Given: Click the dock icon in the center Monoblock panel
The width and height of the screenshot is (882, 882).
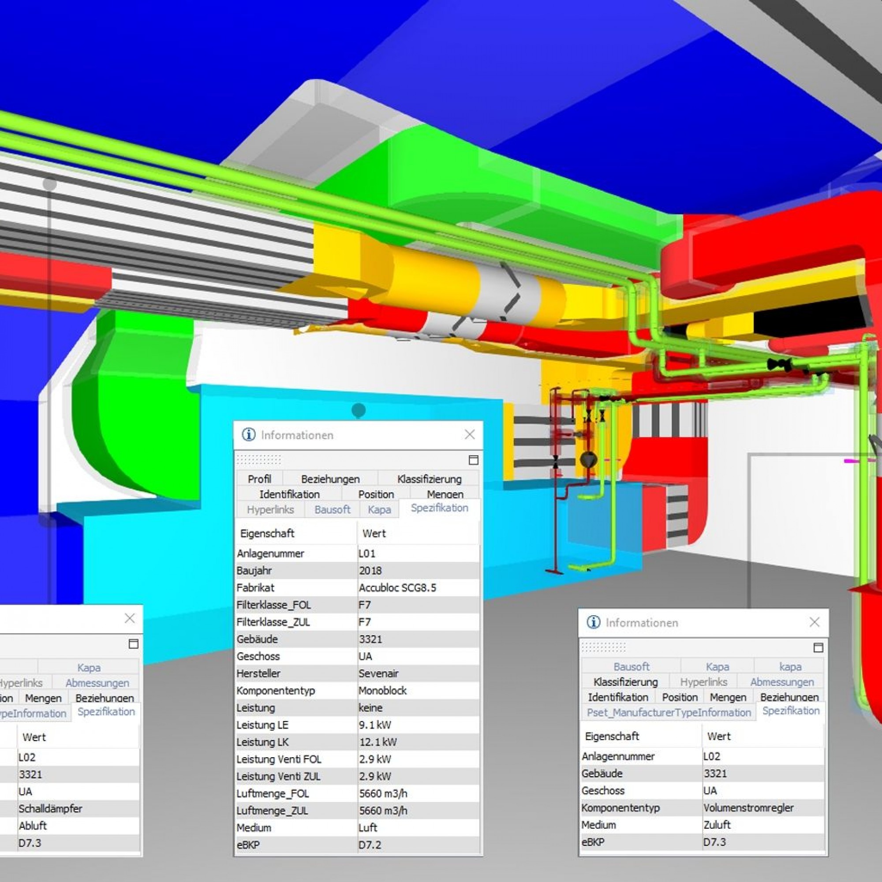Looking at the screenshot, I should pyautogui.click(x=473, y=460).
